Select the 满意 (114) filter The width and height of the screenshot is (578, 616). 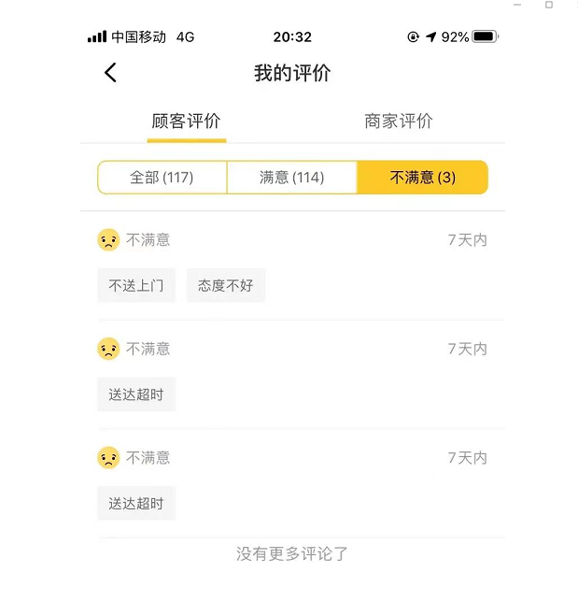292,178
